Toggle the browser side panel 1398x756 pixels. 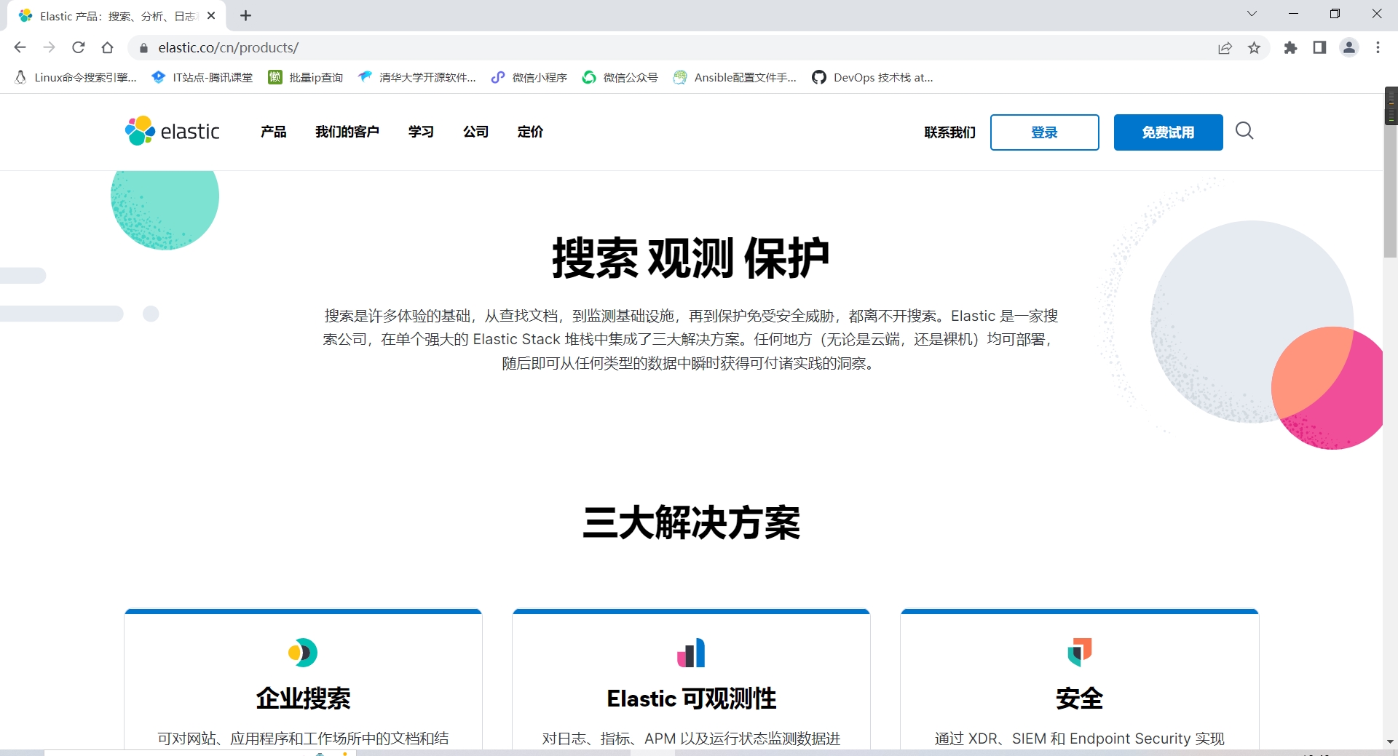click(1319, 48)
